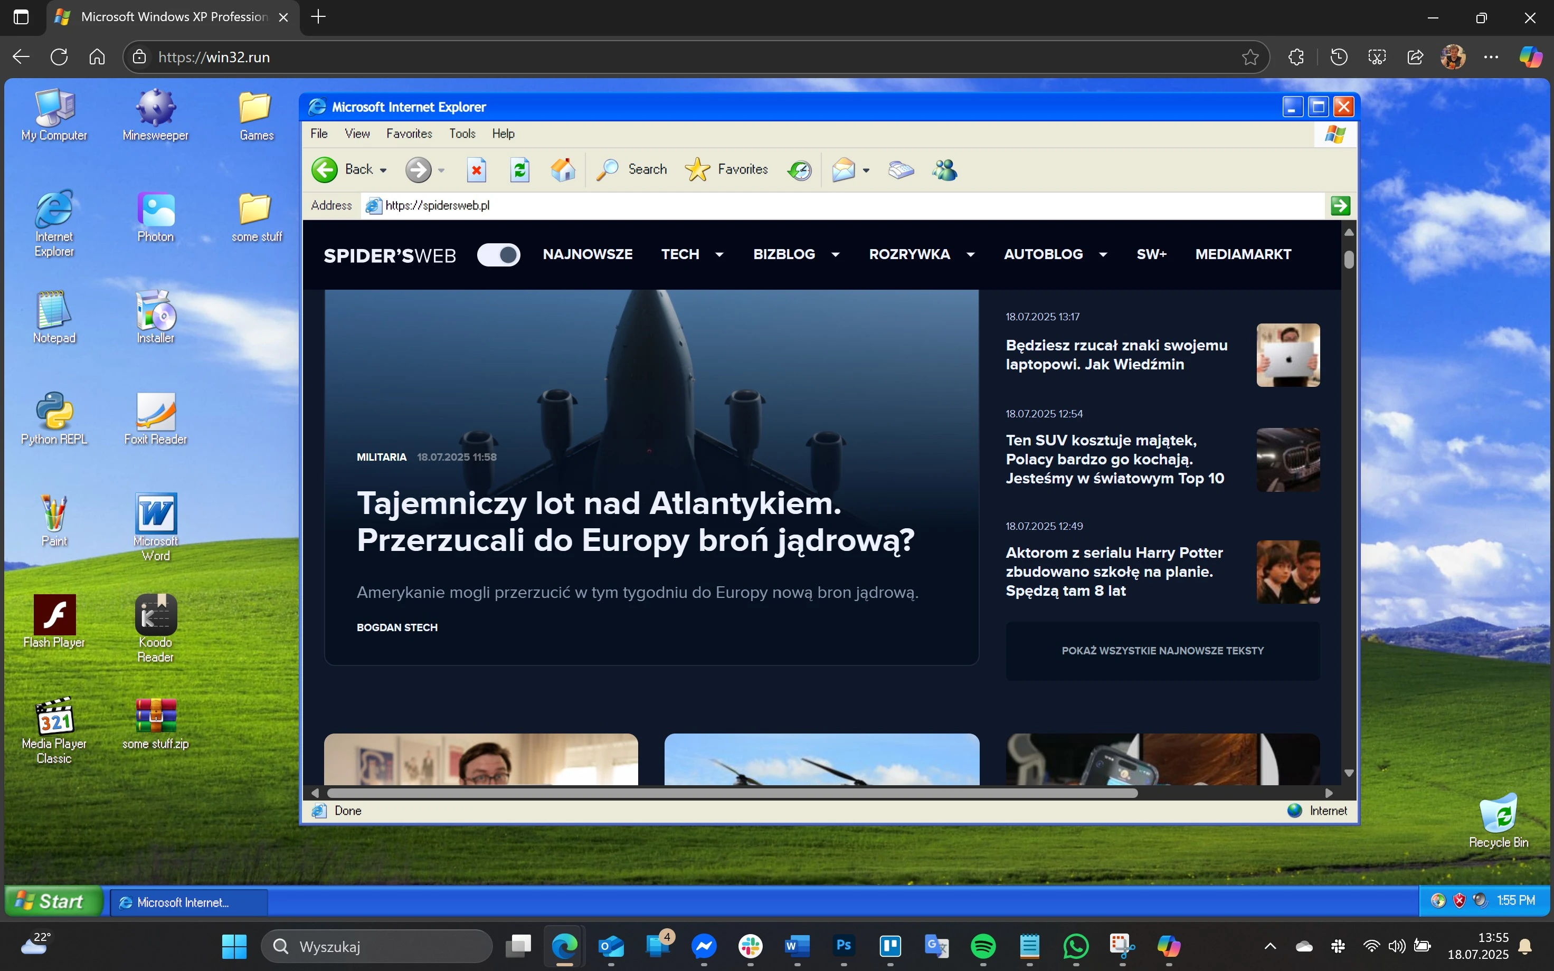Launch Koodo Reader icon
Viewport: 1554px width, 971px height.
click(155, 628)
